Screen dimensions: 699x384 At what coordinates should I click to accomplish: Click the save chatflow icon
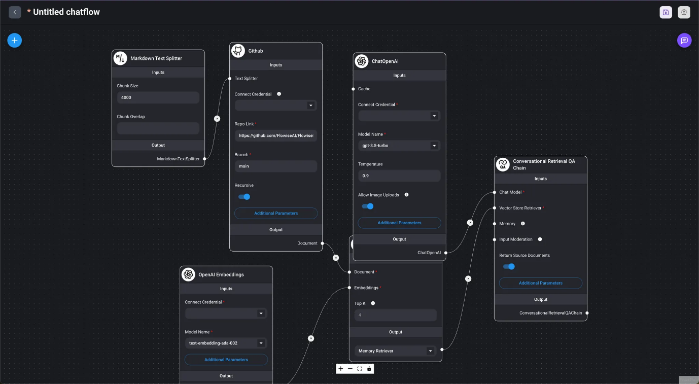[666, 12]
